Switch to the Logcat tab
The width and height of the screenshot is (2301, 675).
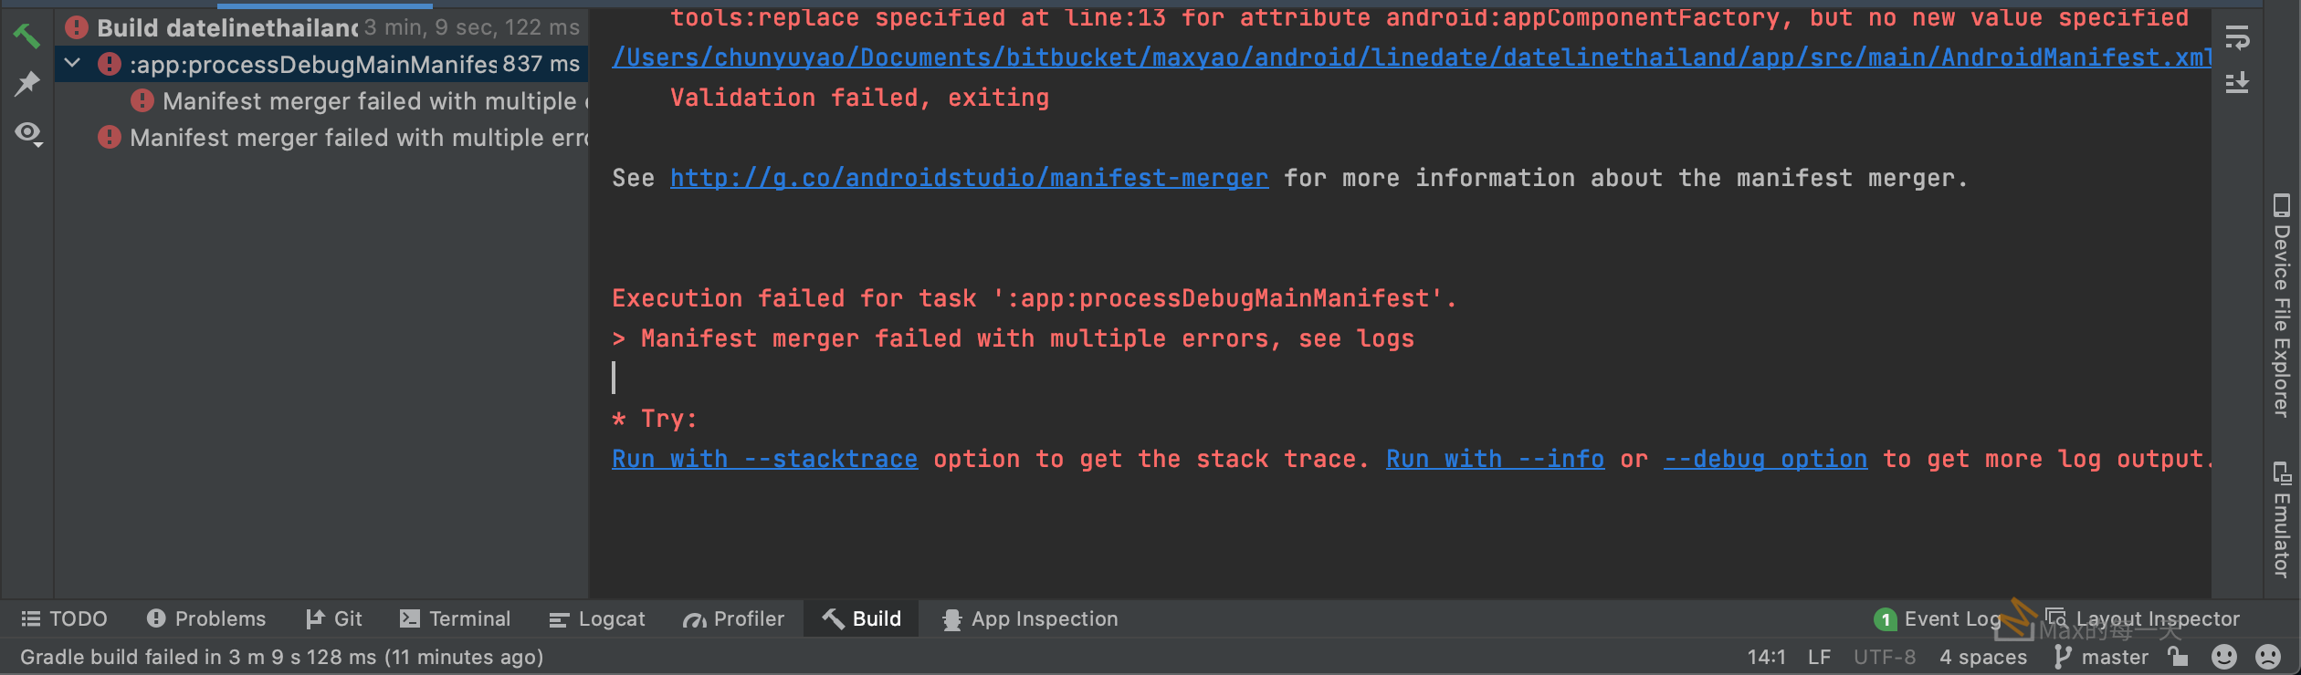click(x=597, y=619)
